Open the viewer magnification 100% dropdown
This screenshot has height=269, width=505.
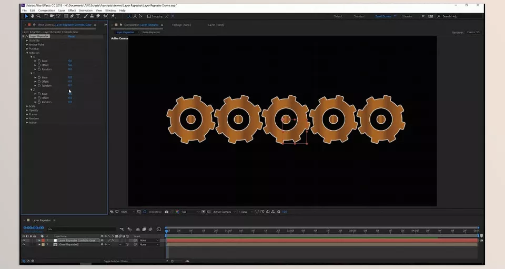pos(128,212)
